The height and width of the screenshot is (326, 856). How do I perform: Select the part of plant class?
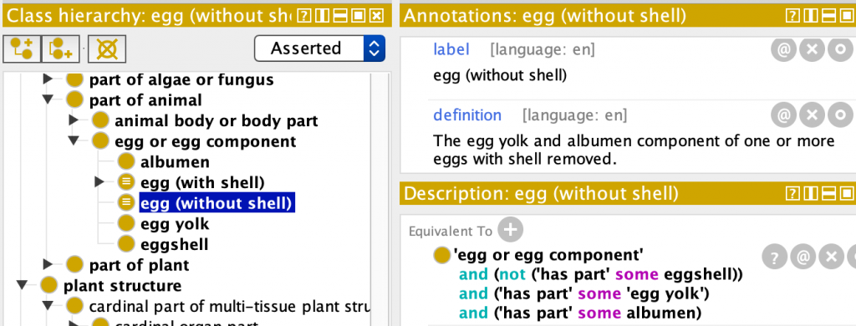[140, 265]
